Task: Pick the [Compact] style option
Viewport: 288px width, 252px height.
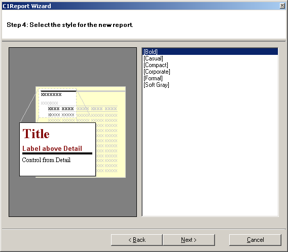Action: [x=156, y=65]
